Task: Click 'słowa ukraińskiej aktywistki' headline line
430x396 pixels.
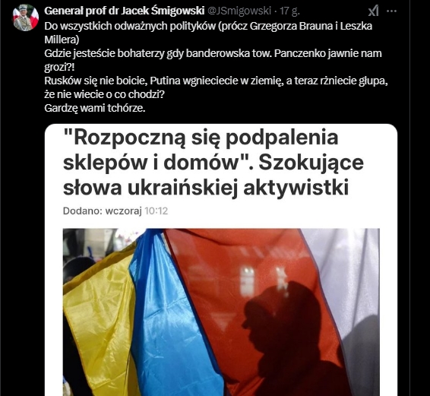Action: pyautogui.click(x=206, y=188)
